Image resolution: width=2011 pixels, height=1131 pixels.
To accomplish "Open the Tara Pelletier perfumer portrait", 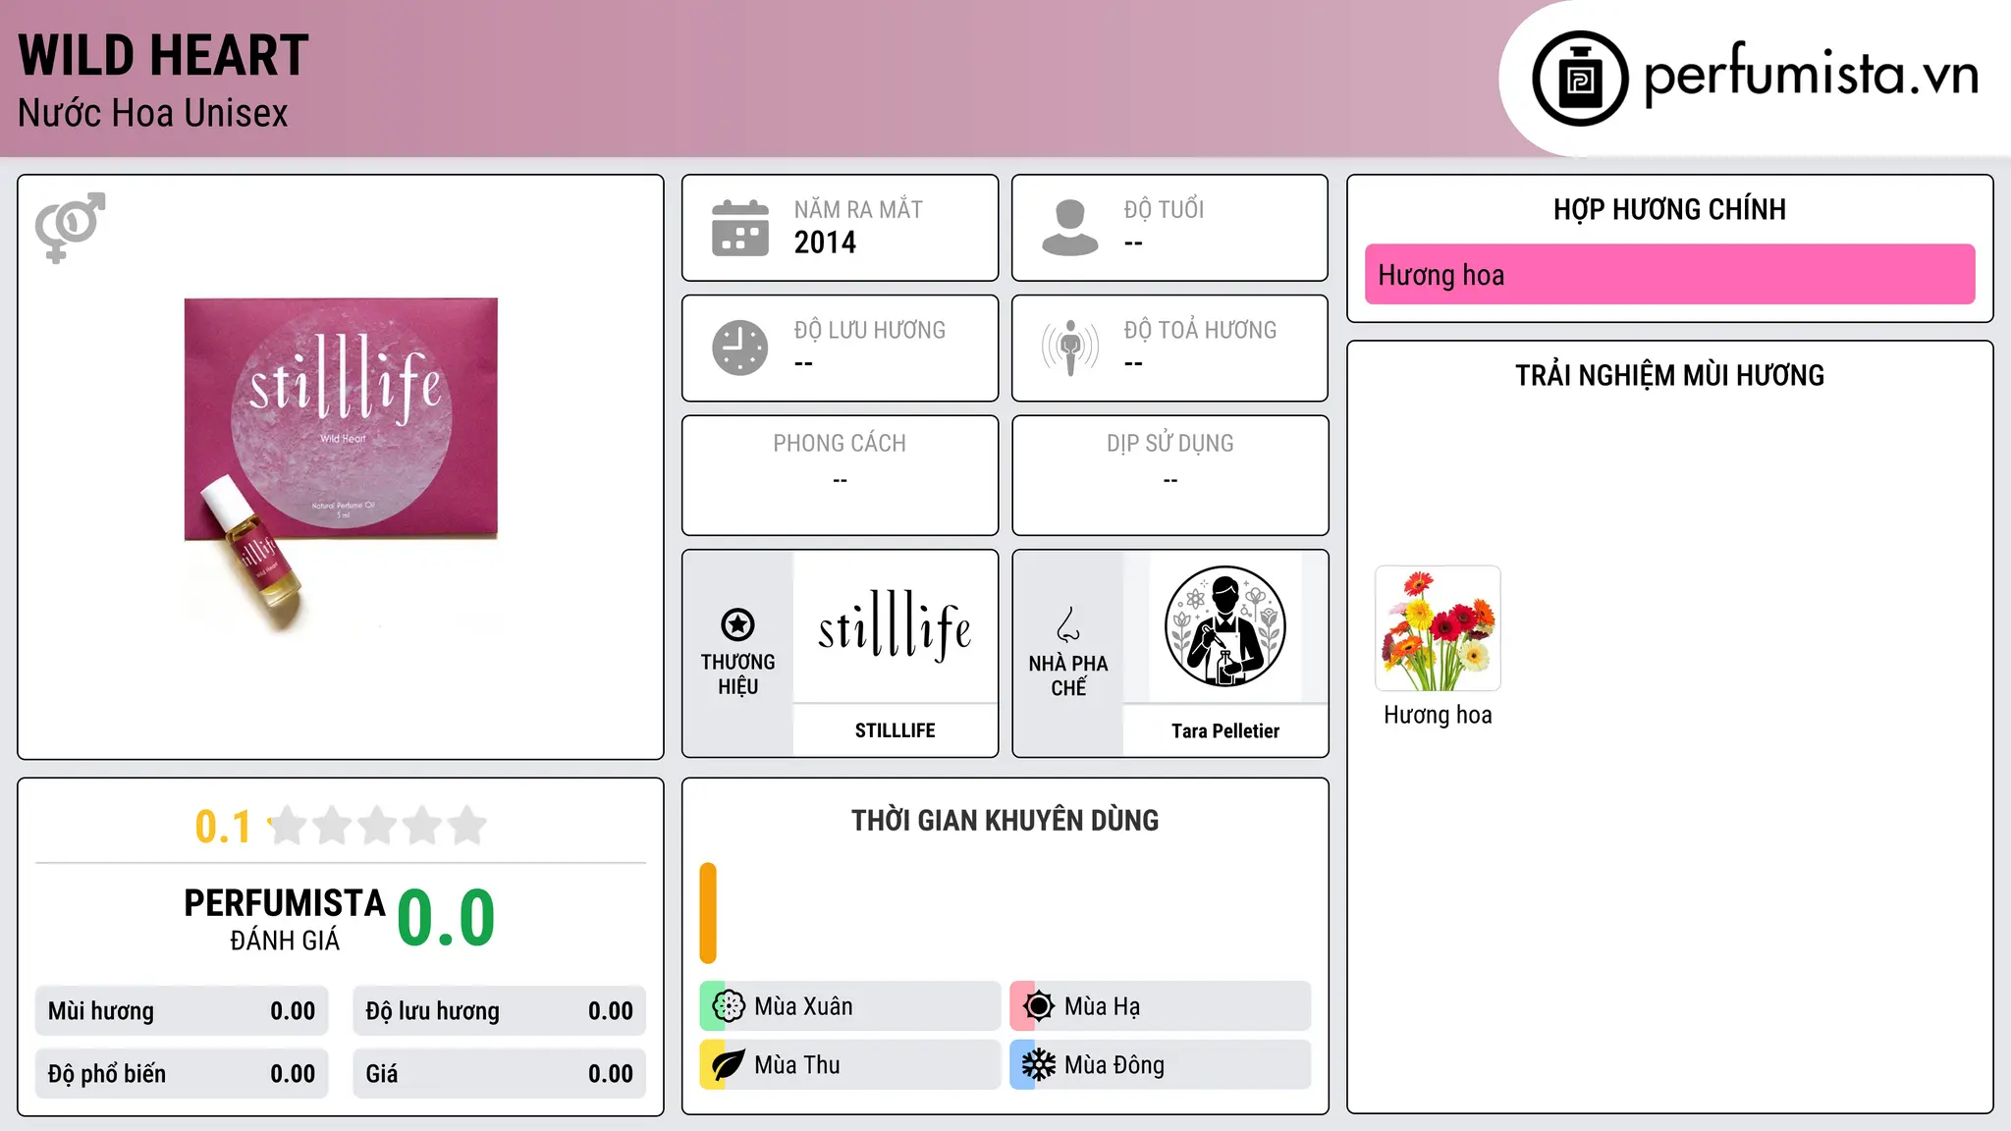I will (1224, 626).
